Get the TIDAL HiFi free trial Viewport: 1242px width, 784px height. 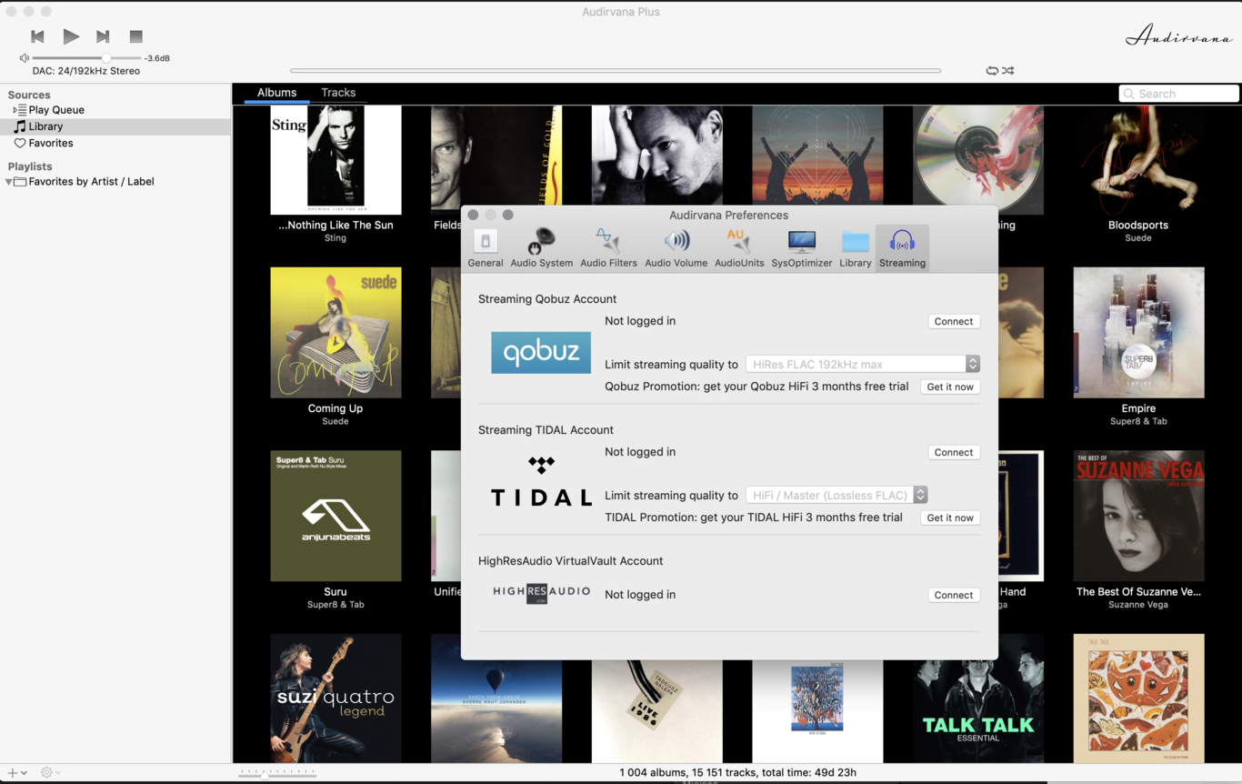pos(950,518)
